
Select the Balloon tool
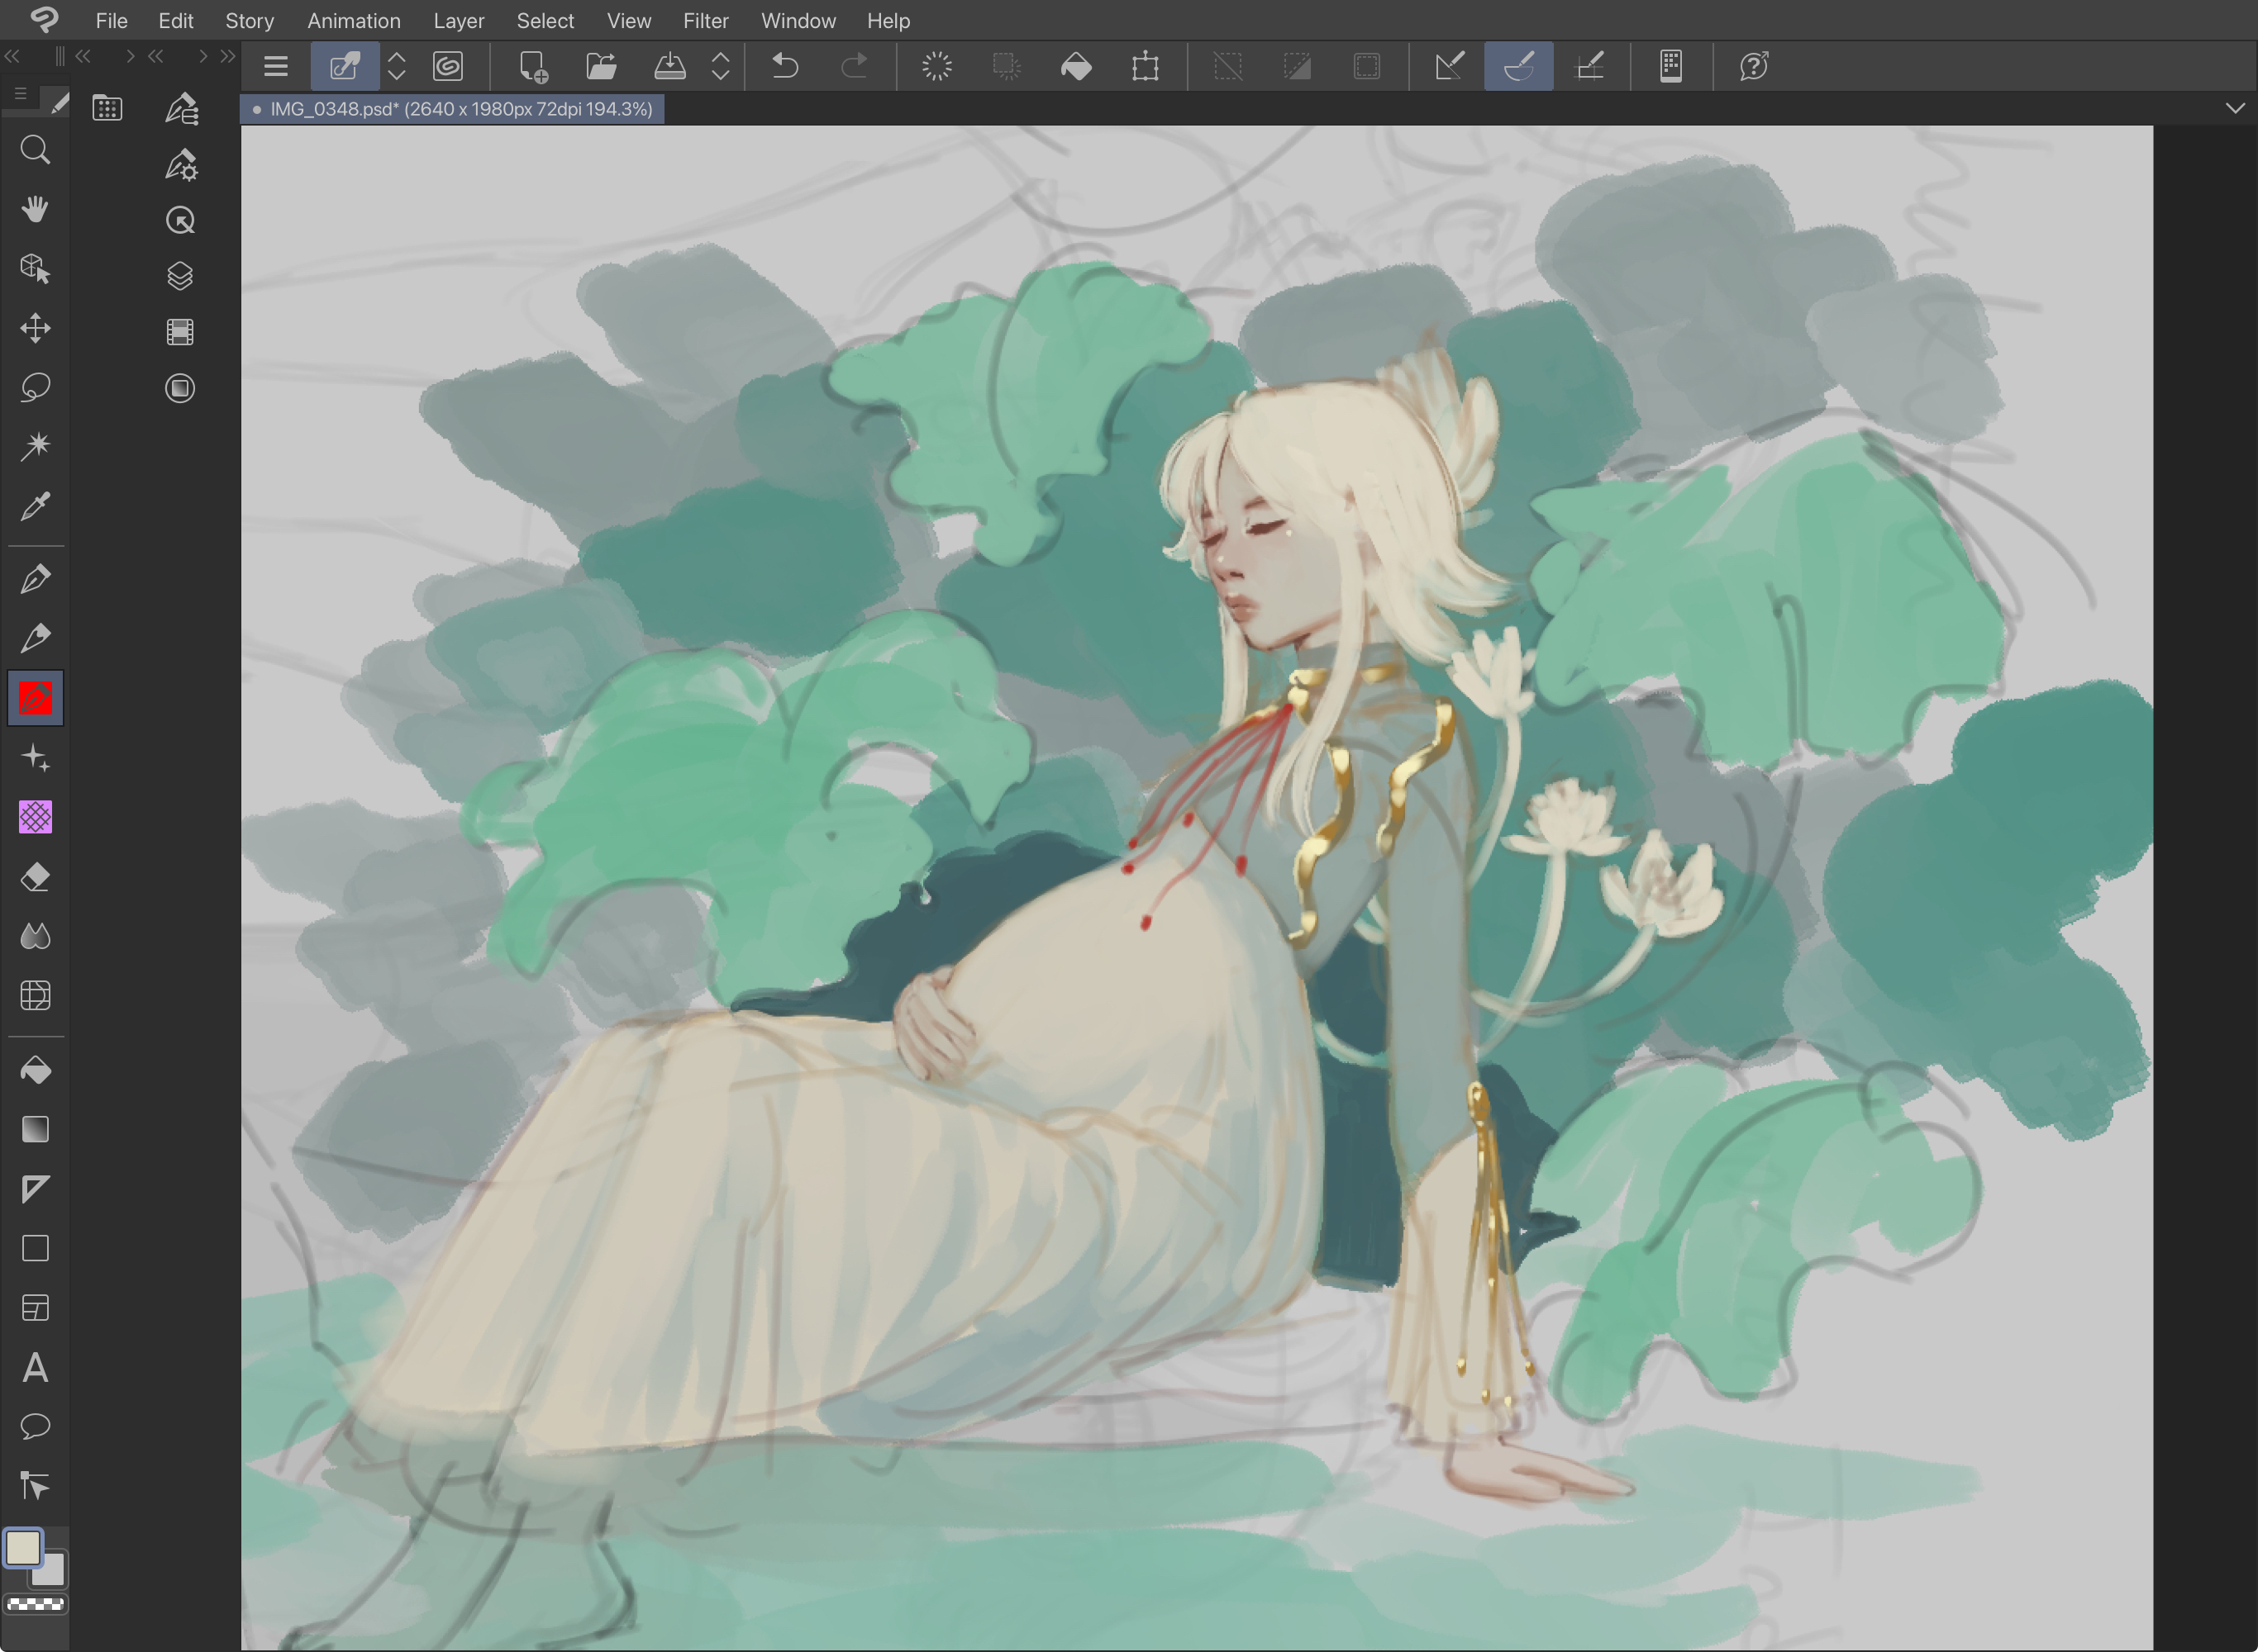[x=35, y=1426]
